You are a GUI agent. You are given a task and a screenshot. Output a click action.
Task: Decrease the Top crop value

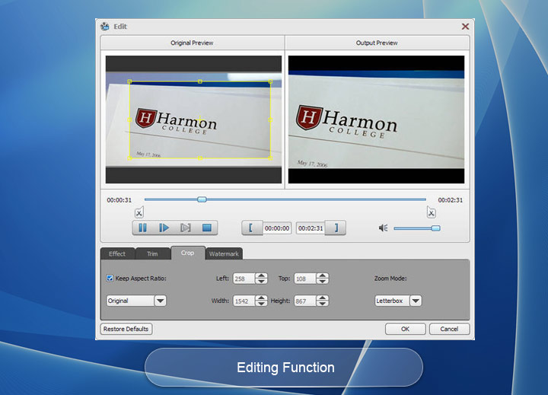(322, 282)
